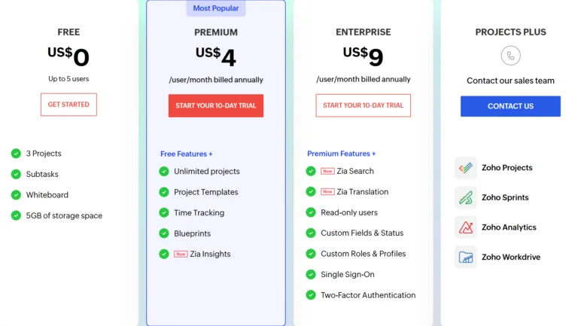The height and width of the screenshot is (326, 578).
Task: Click the New badge beside Zia Search
Action: [x=327, y=172]
